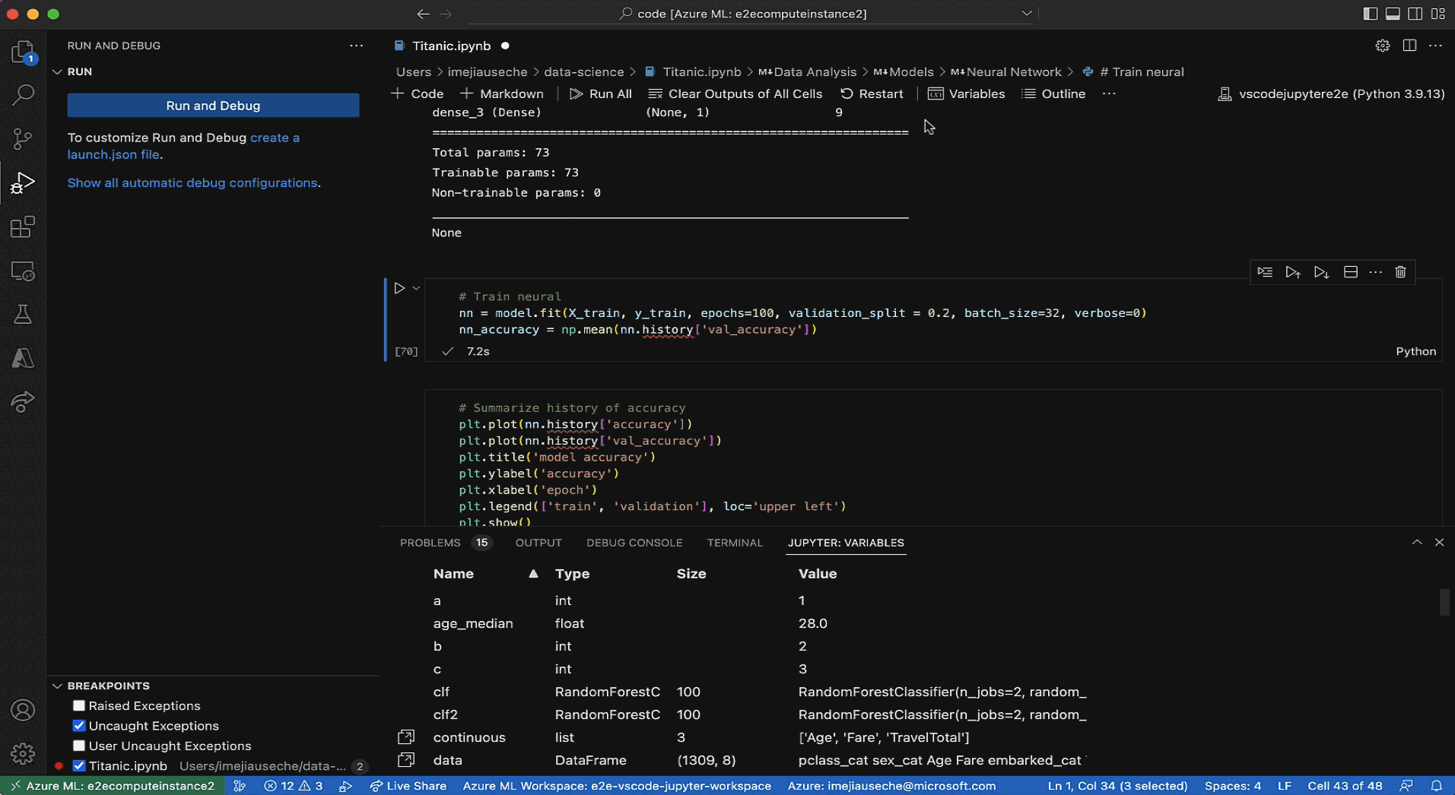Open the Azure view icon
Image resolution: width=1455 pixels, height=795 pixels.
(23, 358)
